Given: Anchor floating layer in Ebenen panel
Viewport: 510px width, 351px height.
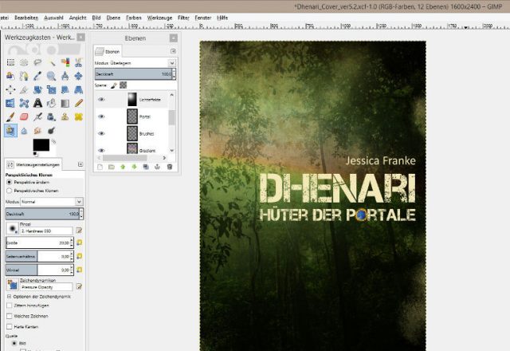Looking at the screenshot, I should [158, 167].
